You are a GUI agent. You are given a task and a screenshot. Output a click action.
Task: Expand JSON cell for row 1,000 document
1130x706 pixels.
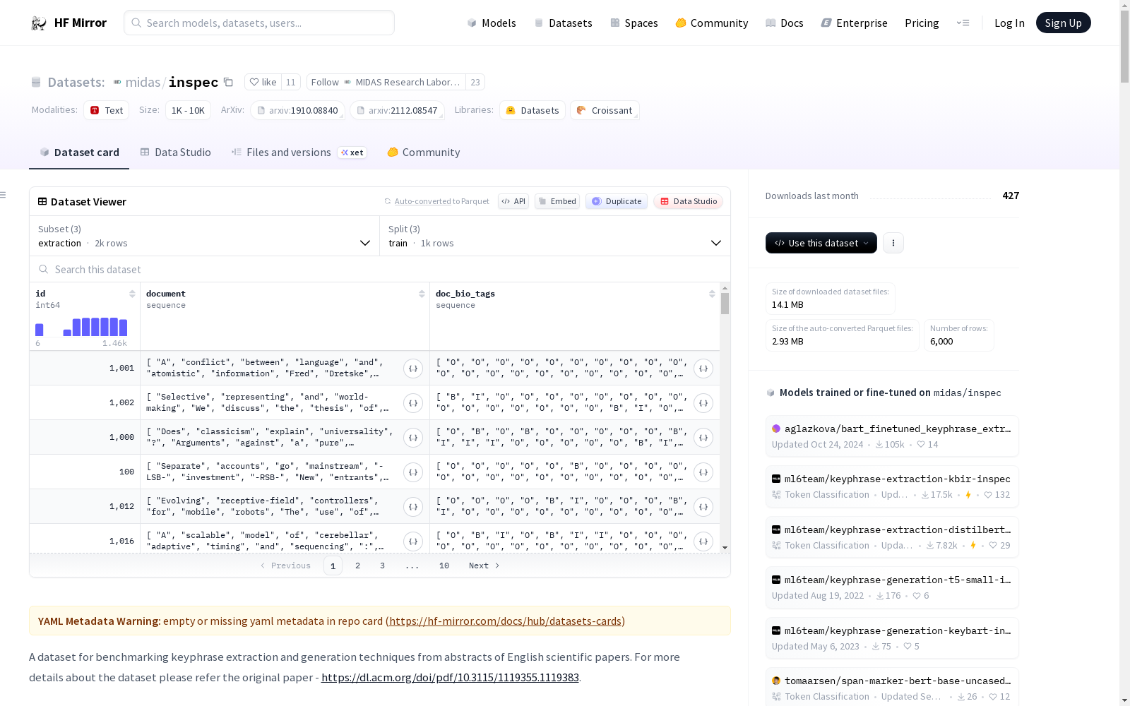pos(413,438)
